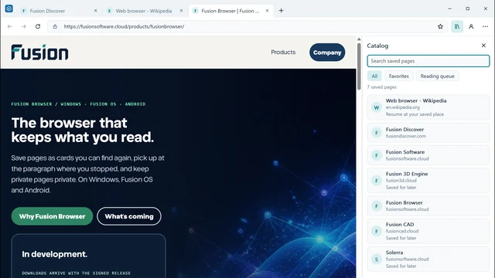Click 'Resume at your saved place' text
This screenshot has height=278, width=495.
[x=415, y=114]
